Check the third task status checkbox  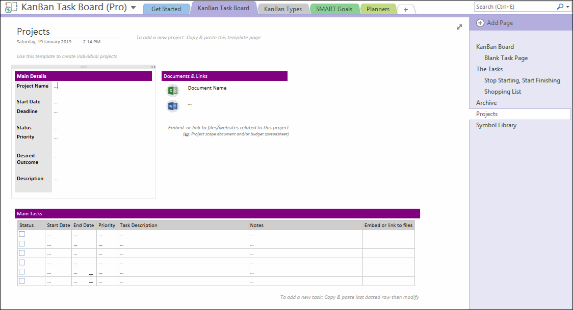22,253
